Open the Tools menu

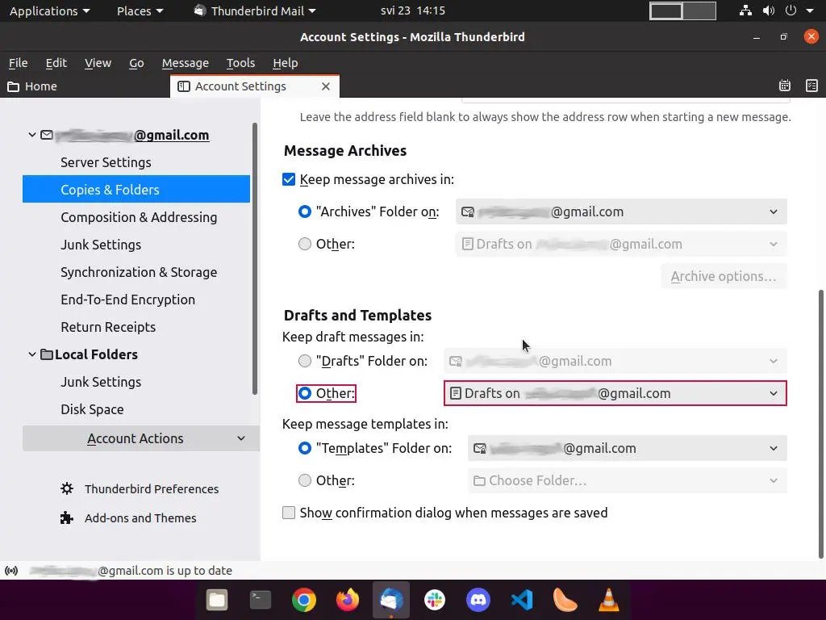[240, 63]
